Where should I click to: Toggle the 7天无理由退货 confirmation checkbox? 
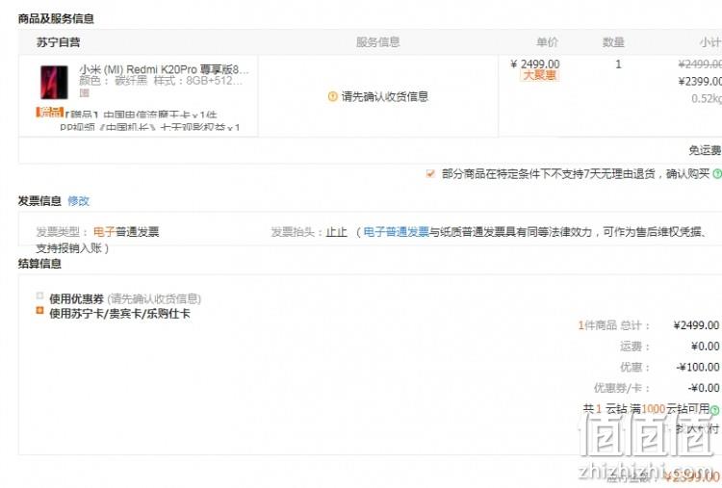[430, 173]
